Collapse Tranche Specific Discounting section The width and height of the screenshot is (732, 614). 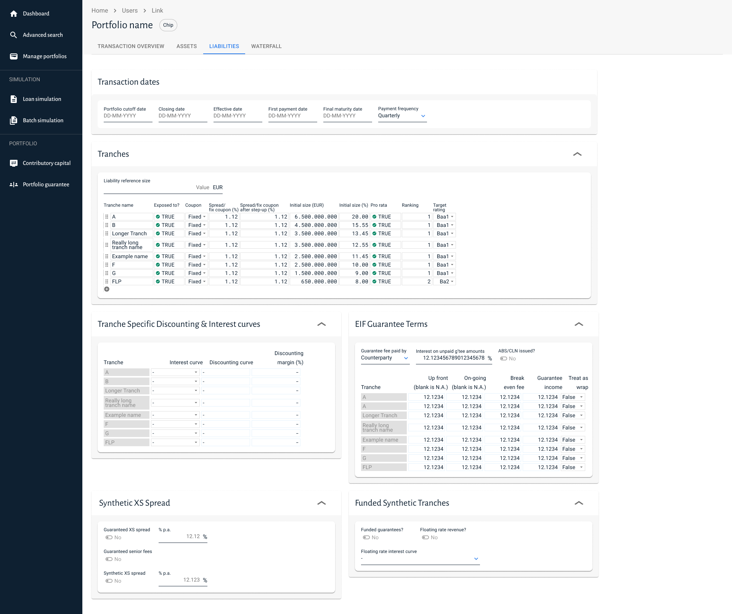(321, 324)
